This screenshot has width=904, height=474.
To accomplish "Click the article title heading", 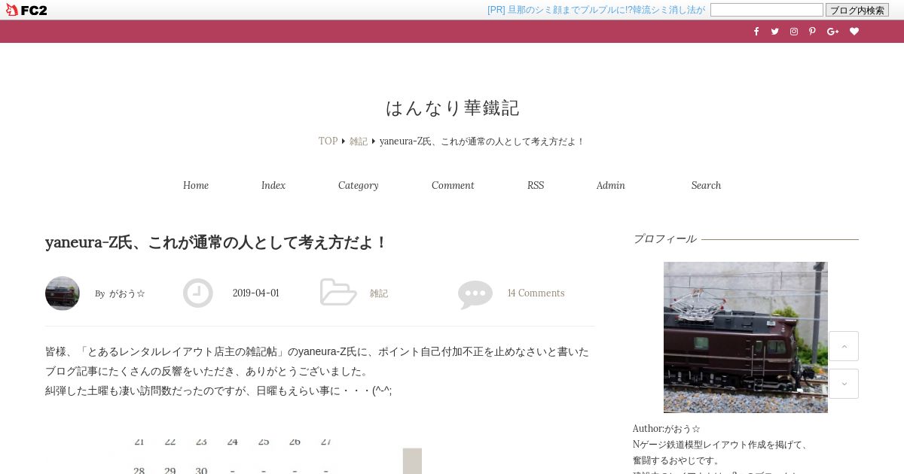I will [x=216, y=242].
